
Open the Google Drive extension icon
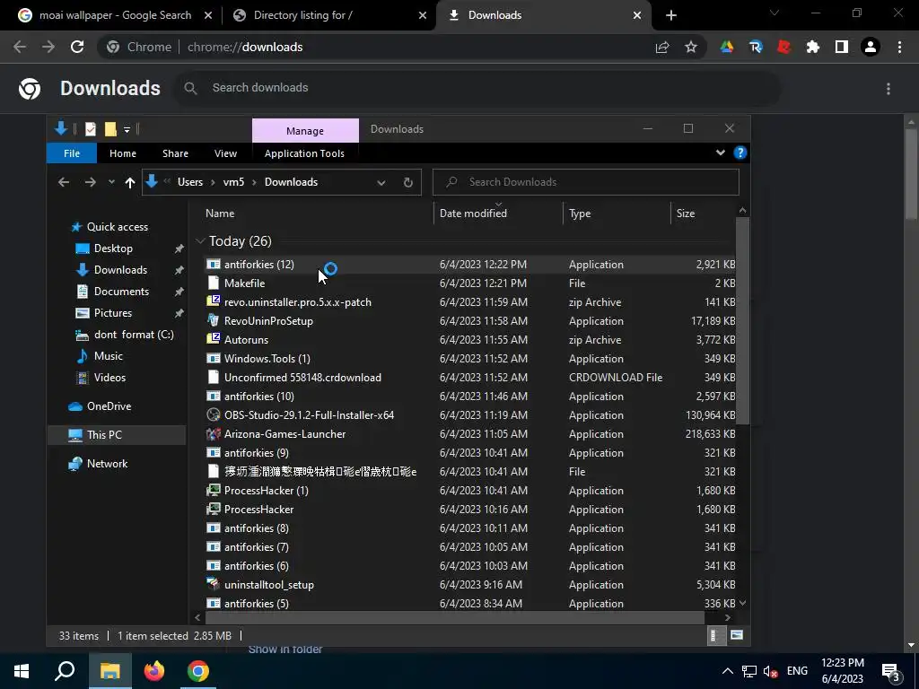[x=727, y=47]
